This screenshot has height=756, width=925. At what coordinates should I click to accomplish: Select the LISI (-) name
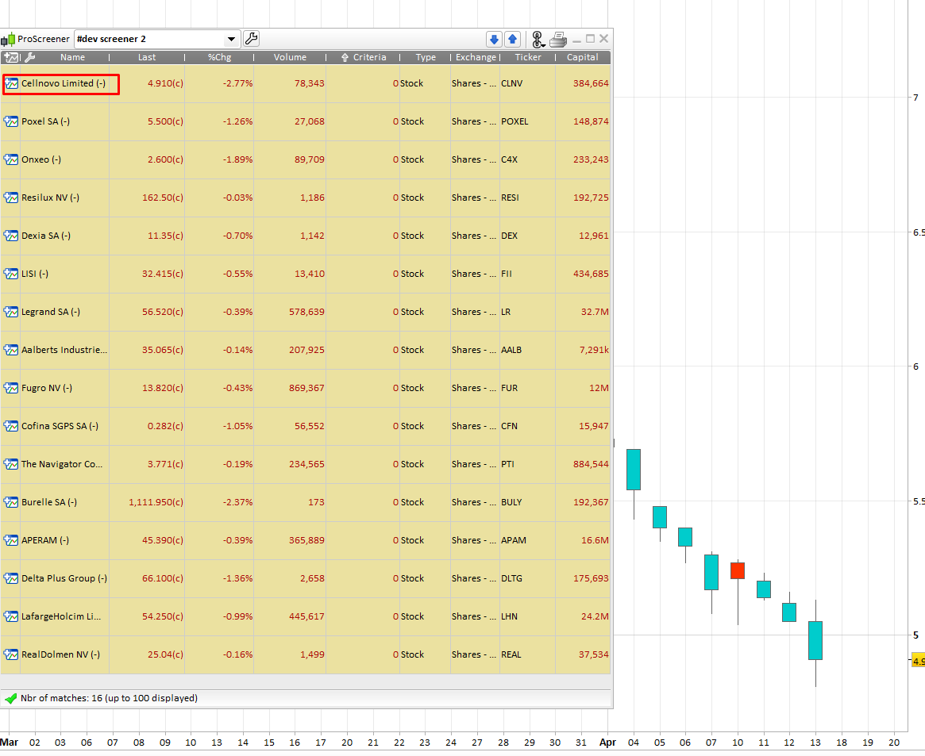click(x=35, y=274)
